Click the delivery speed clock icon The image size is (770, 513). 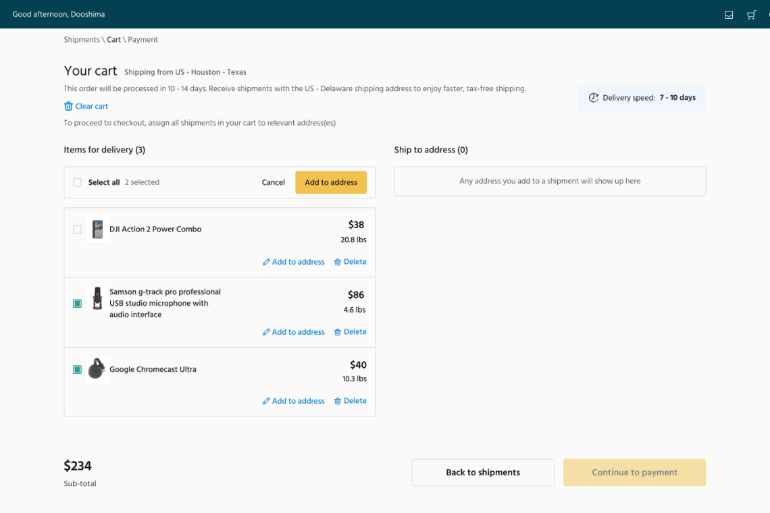(594, 98)
